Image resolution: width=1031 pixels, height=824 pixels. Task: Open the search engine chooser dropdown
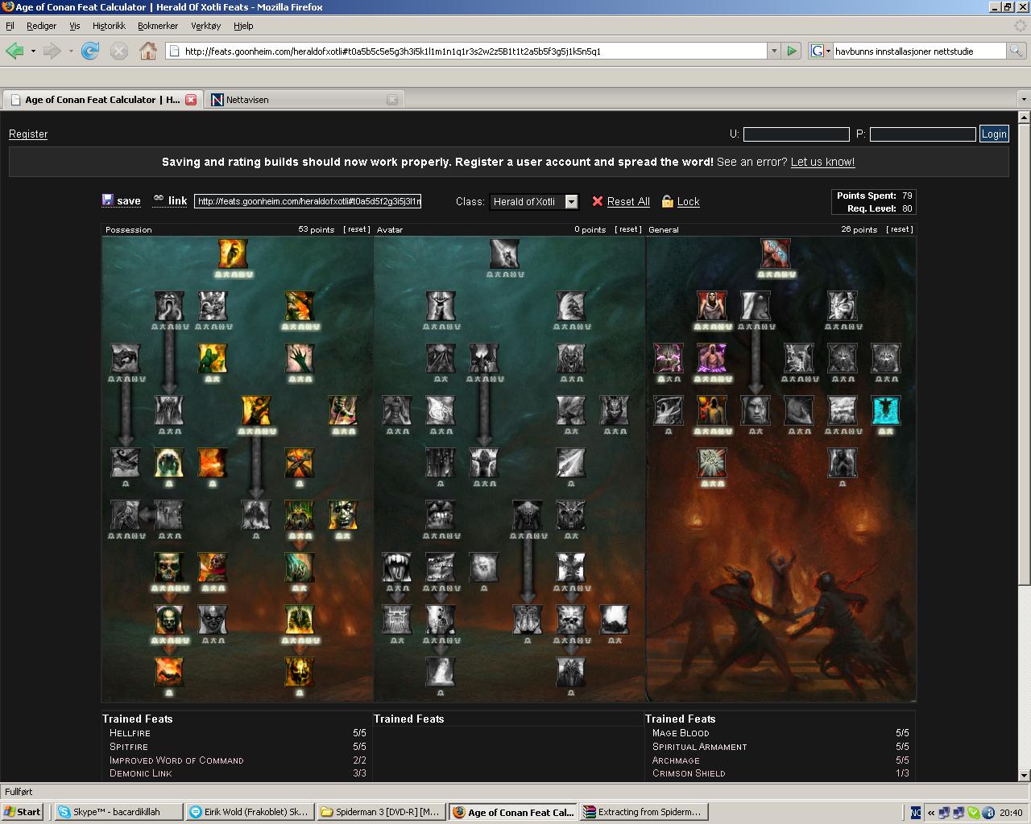click(x=820, y=51)
